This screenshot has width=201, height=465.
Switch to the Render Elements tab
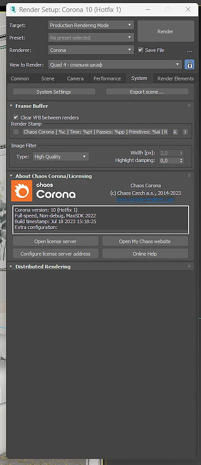pos(176,79)
